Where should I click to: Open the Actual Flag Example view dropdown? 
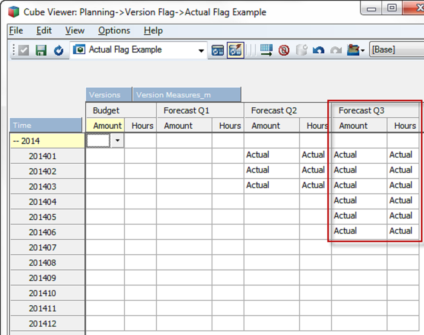click(201, 50)
